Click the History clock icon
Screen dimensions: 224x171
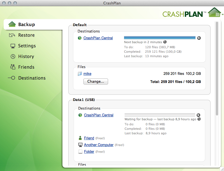click(13, 56)
